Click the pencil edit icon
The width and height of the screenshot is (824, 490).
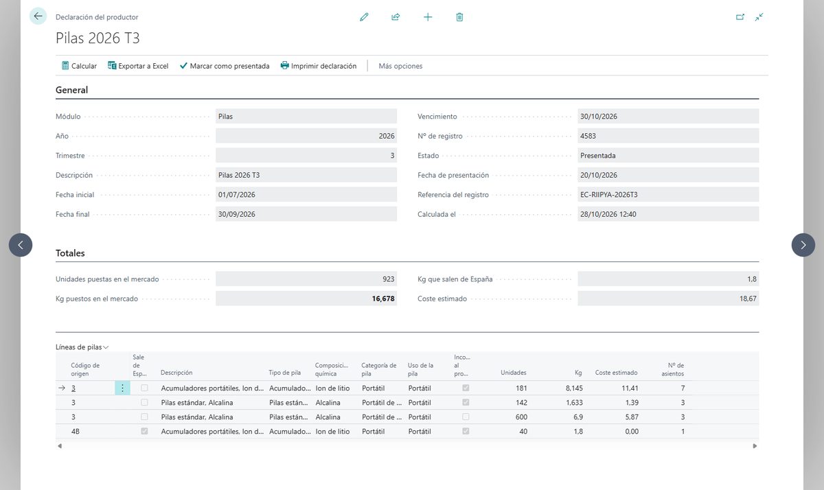pyautogui.click(x=364, y=17)
